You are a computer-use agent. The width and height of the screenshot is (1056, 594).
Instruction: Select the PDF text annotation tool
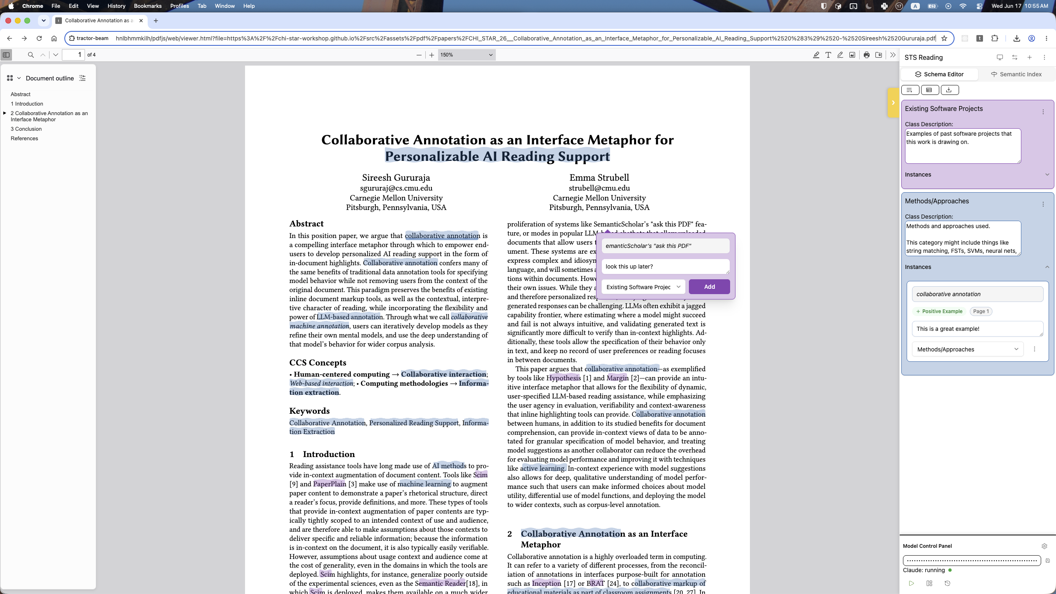click(x=828, y=55)
